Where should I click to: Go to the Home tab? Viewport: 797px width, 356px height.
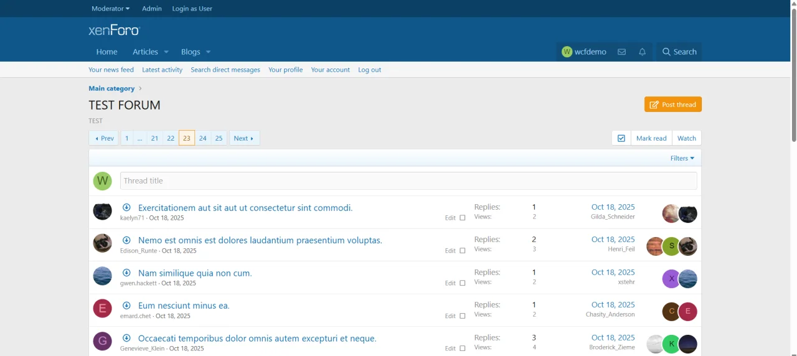pos(107,52)
